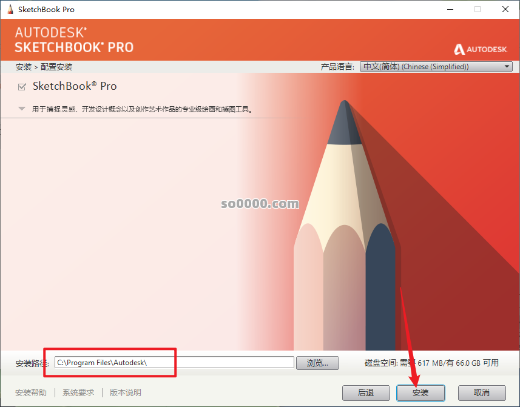The width and height of the screenshot is (520, 407).
Task: Click the 浏览... browse button
Action: 317,363
